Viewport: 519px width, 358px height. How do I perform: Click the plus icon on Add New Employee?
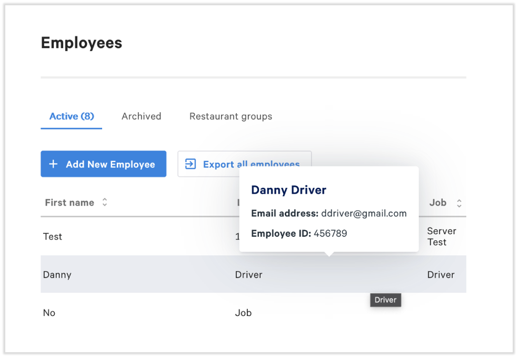53,164
